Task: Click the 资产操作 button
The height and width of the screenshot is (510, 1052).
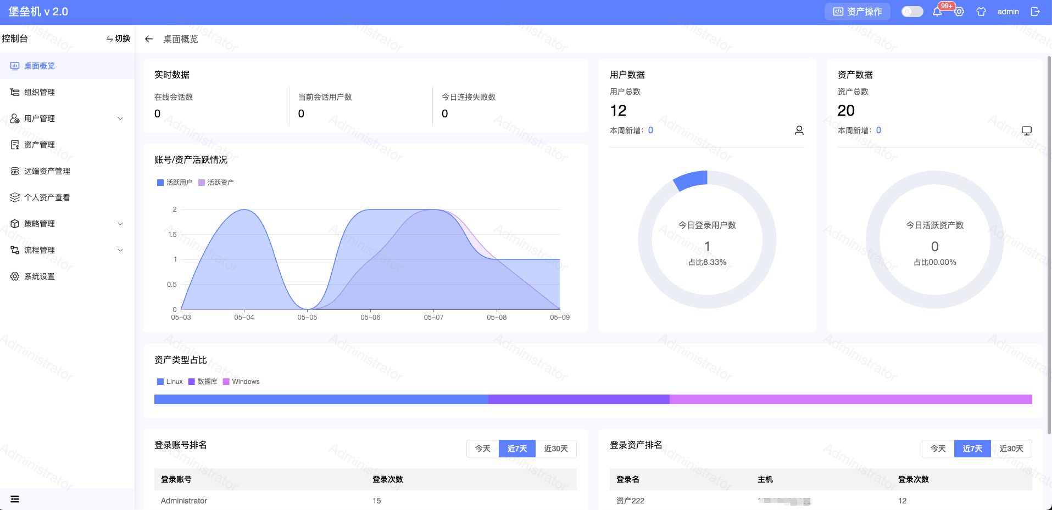Action: (x=858, y=12)
